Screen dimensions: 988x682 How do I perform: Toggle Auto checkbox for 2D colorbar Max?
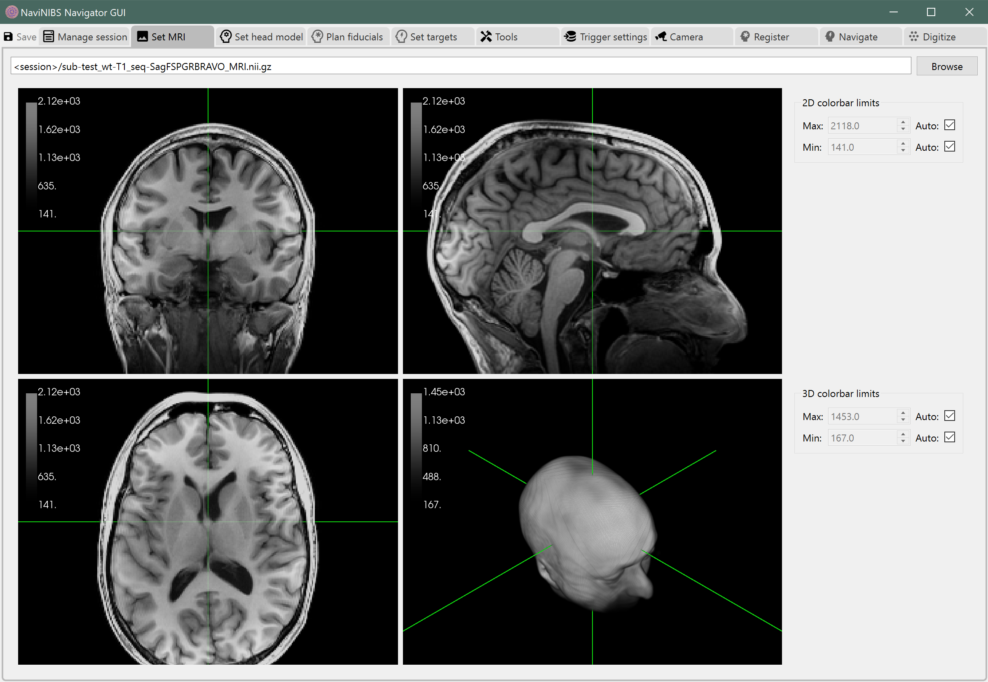click(x=950, y=125)
